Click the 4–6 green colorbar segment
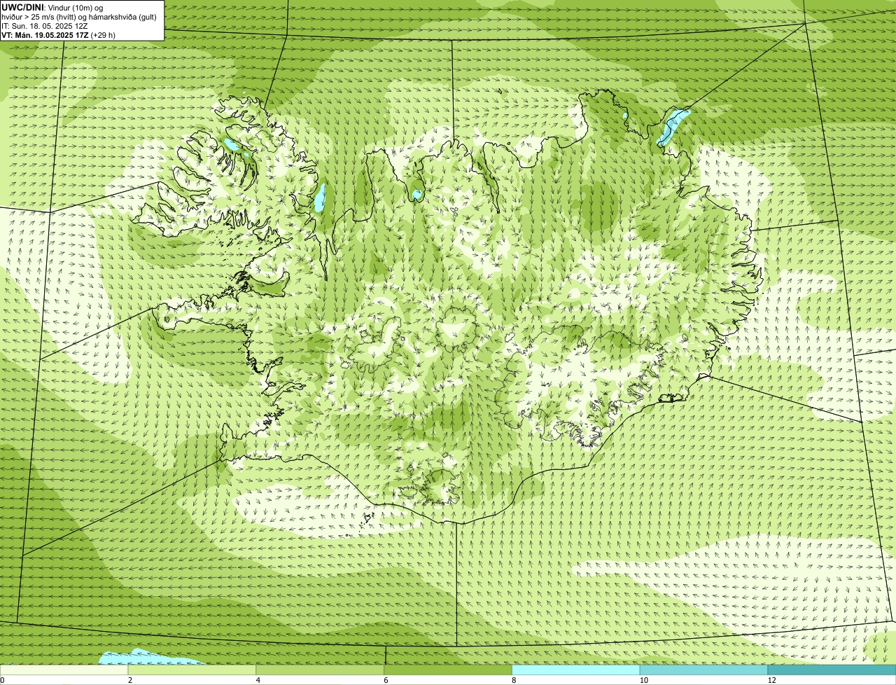The height and width of the screenshot is (685, 896). point(321,670)
